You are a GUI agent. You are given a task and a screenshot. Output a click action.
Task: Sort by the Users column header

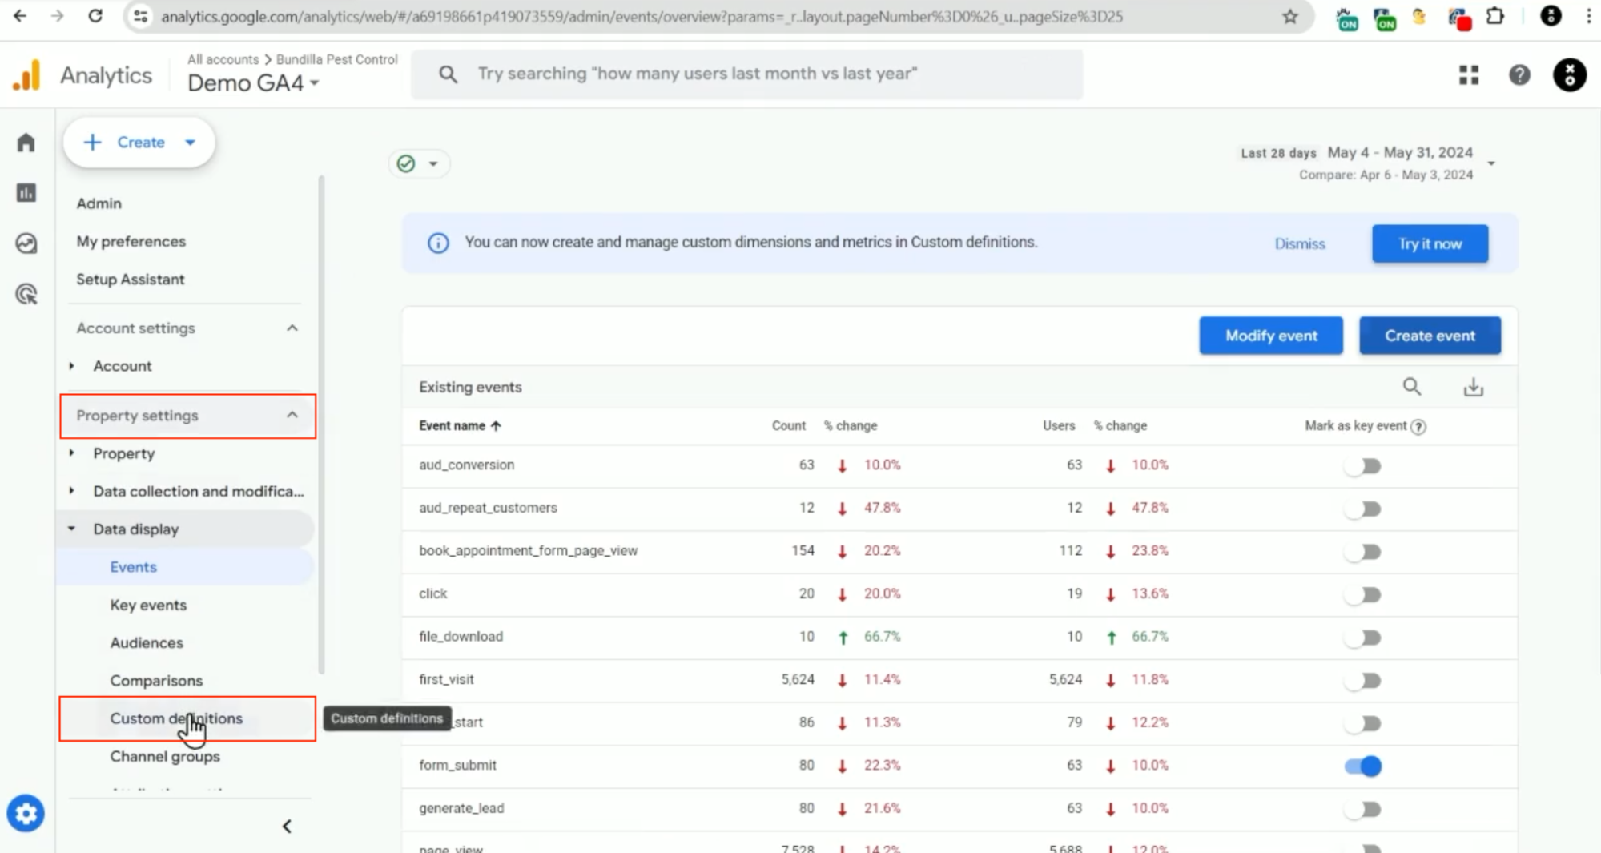tap(1059, 426)
